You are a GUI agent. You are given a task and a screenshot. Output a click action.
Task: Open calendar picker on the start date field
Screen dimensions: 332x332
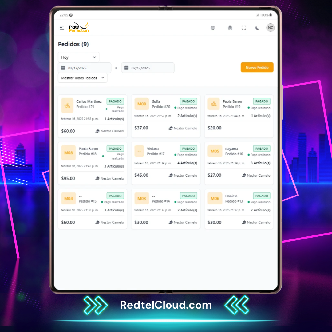tap(63, 68)
